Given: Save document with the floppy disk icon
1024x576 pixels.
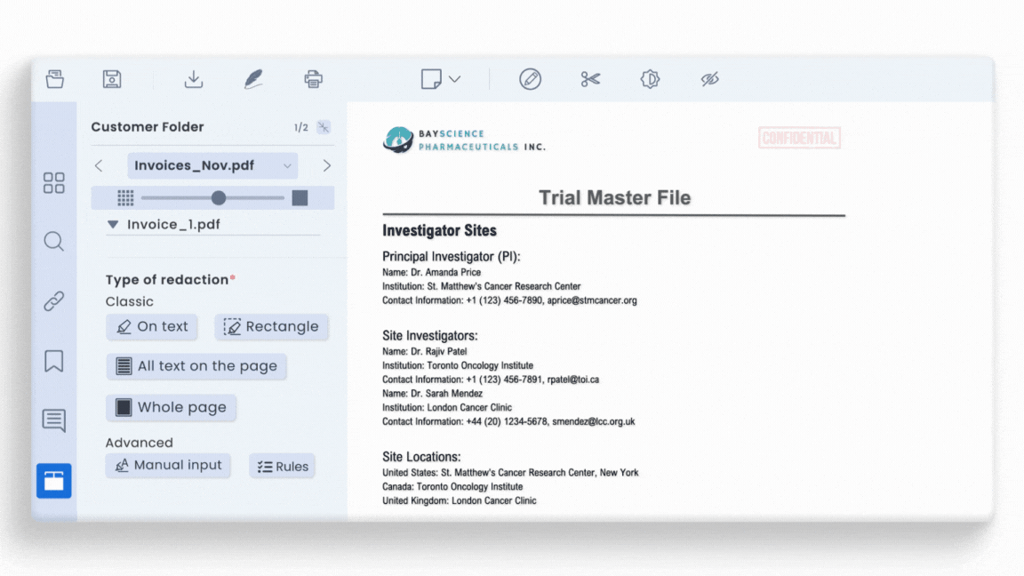Looking at the screenshot, I should (112, 79).
